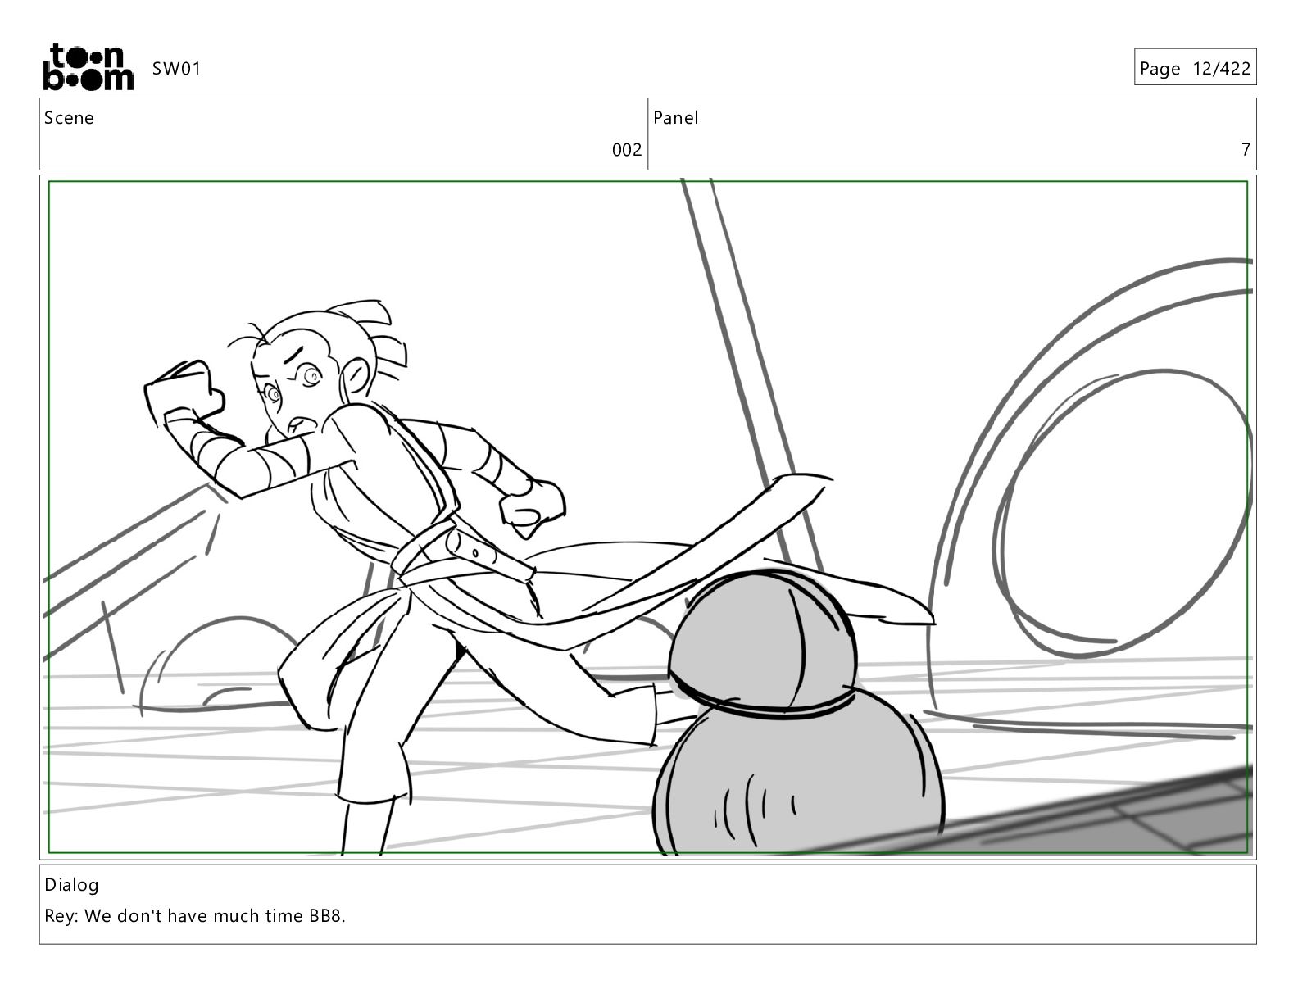Click the Toon Boom logo
1298x1003 pixels.
pyautogui.click(x=88, y=67)
